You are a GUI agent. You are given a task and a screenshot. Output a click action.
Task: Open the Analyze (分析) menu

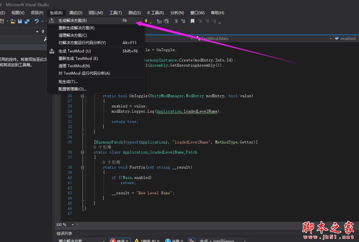coord(177,13)
